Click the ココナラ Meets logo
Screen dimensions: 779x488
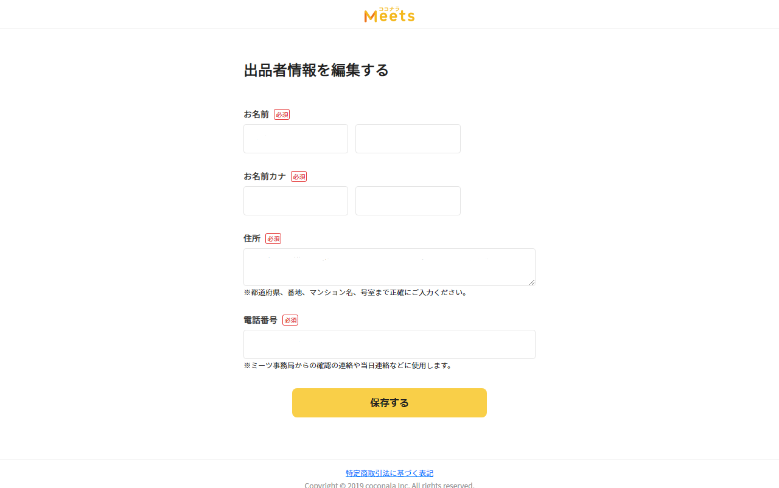(389, 15)
